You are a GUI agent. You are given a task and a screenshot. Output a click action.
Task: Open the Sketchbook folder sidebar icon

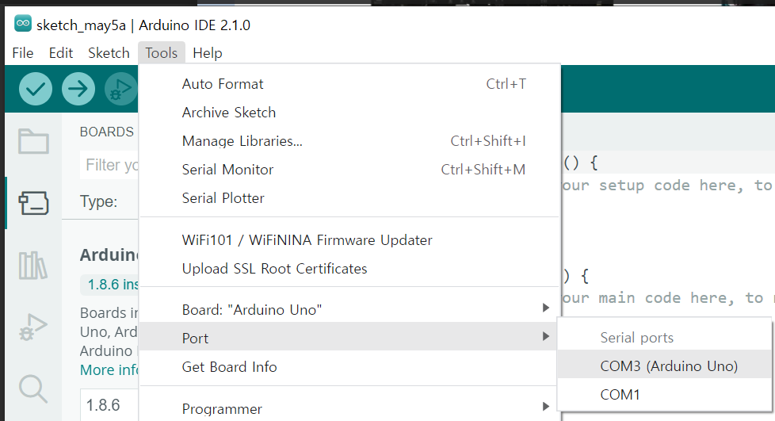(33, 141)
